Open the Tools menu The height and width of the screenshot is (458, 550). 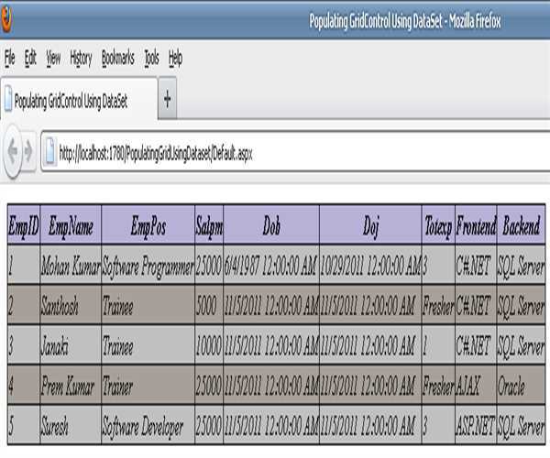(151, 58)
